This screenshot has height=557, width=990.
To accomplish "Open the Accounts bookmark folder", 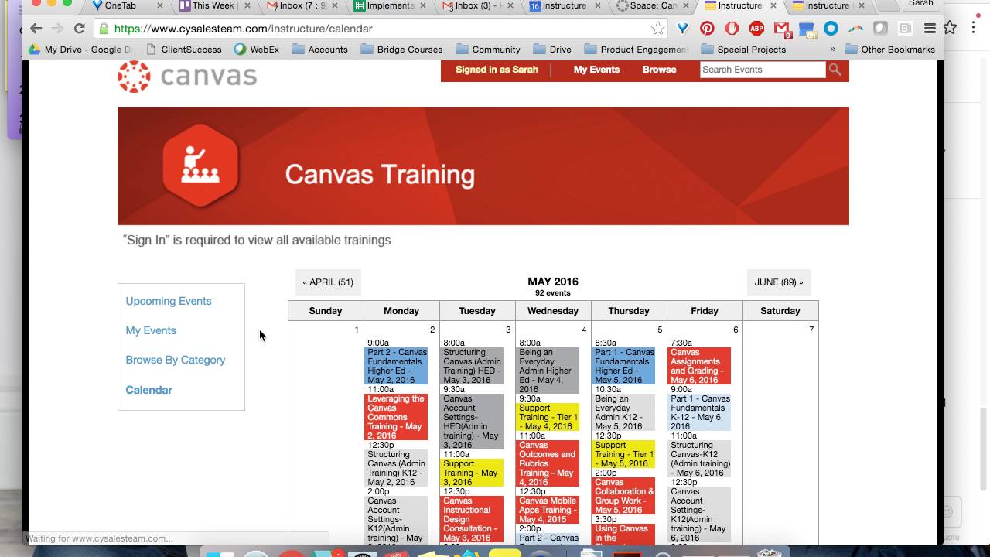I will pos(319,50).
